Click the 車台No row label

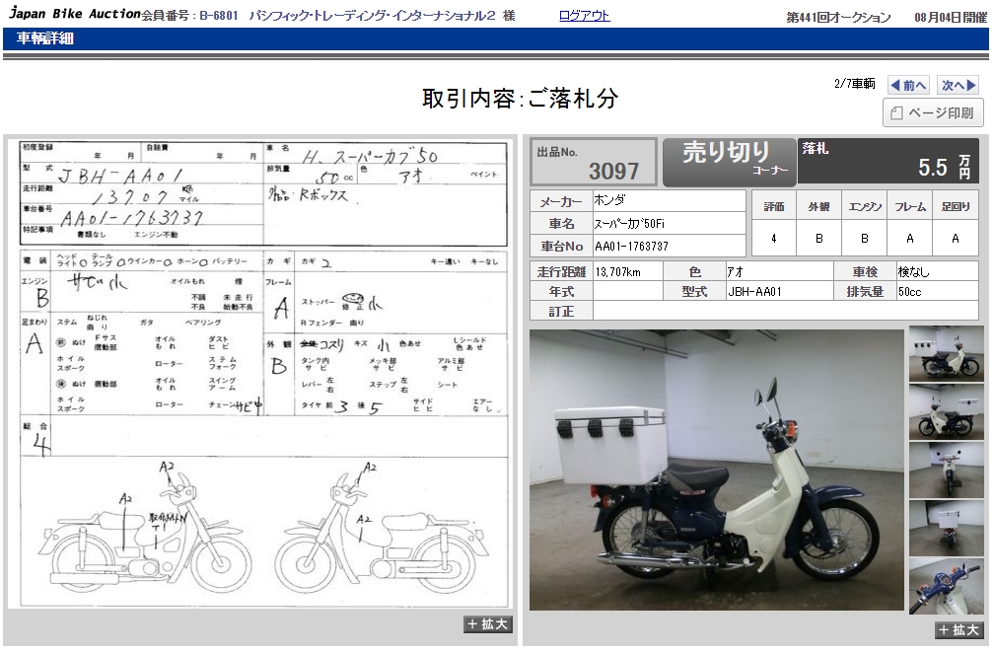pos(562,246)
